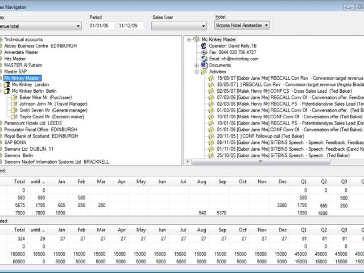
Task: Select Ankerdata Master account
Action: click(x=21, y=52)
